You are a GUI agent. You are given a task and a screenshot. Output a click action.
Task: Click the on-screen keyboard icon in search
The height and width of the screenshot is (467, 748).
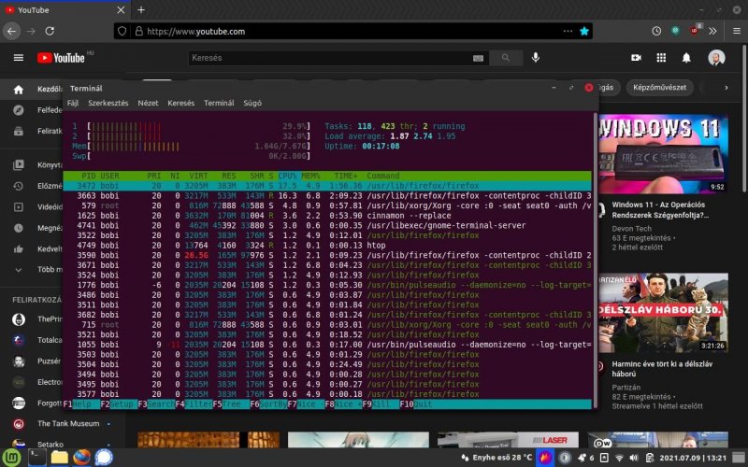[478, 58]
